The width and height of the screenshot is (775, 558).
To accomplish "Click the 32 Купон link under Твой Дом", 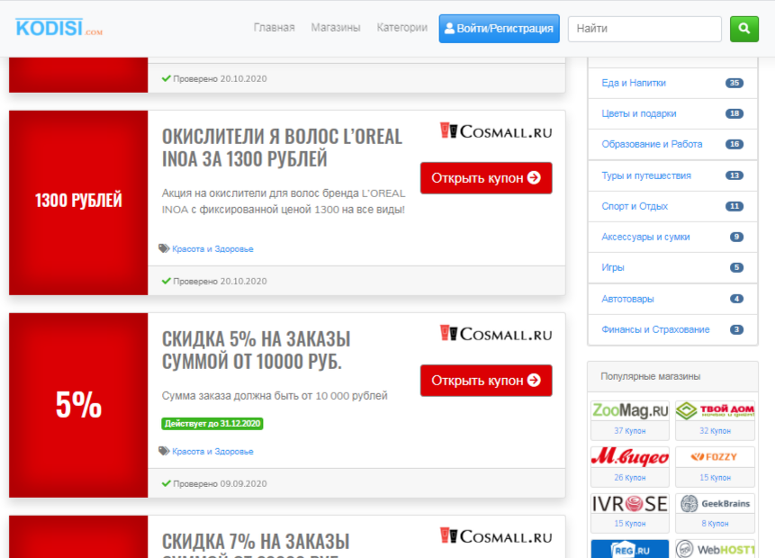I will pos(715,431).
